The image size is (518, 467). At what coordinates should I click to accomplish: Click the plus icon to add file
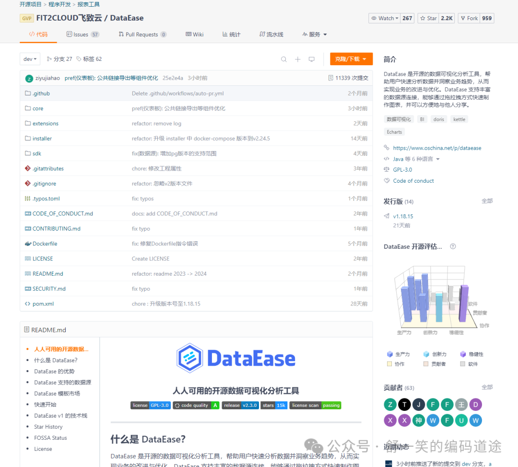(298, 59)
